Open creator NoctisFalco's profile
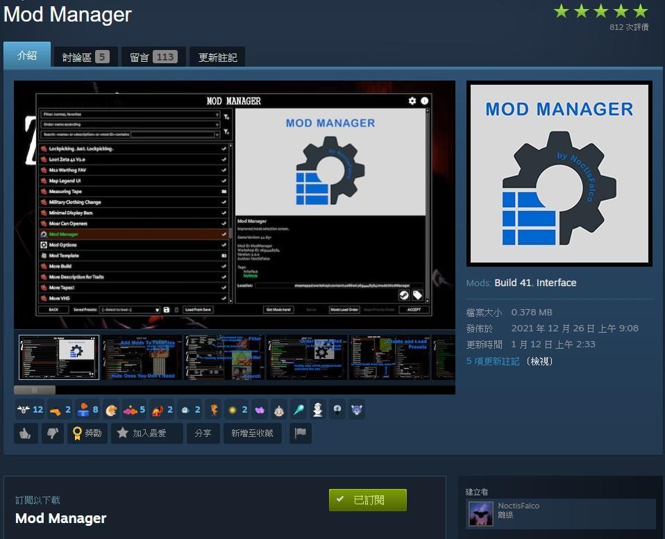Screen dimensions: 665x539 click(518, 506)
